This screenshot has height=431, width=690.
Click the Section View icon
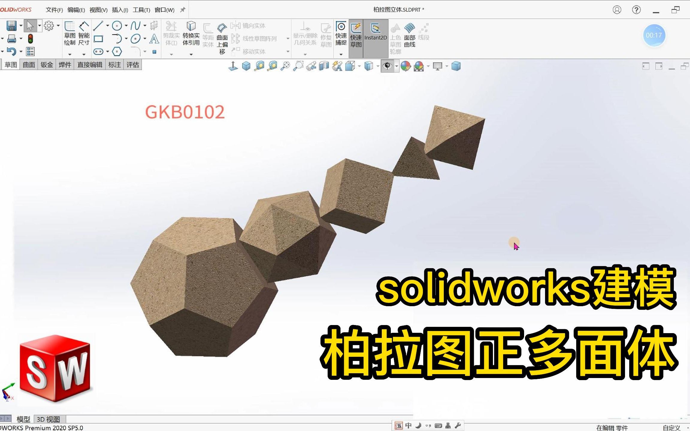coord(324,66)
